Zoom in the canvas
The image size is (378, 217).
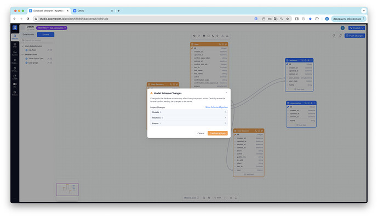[x=209, y=198]
